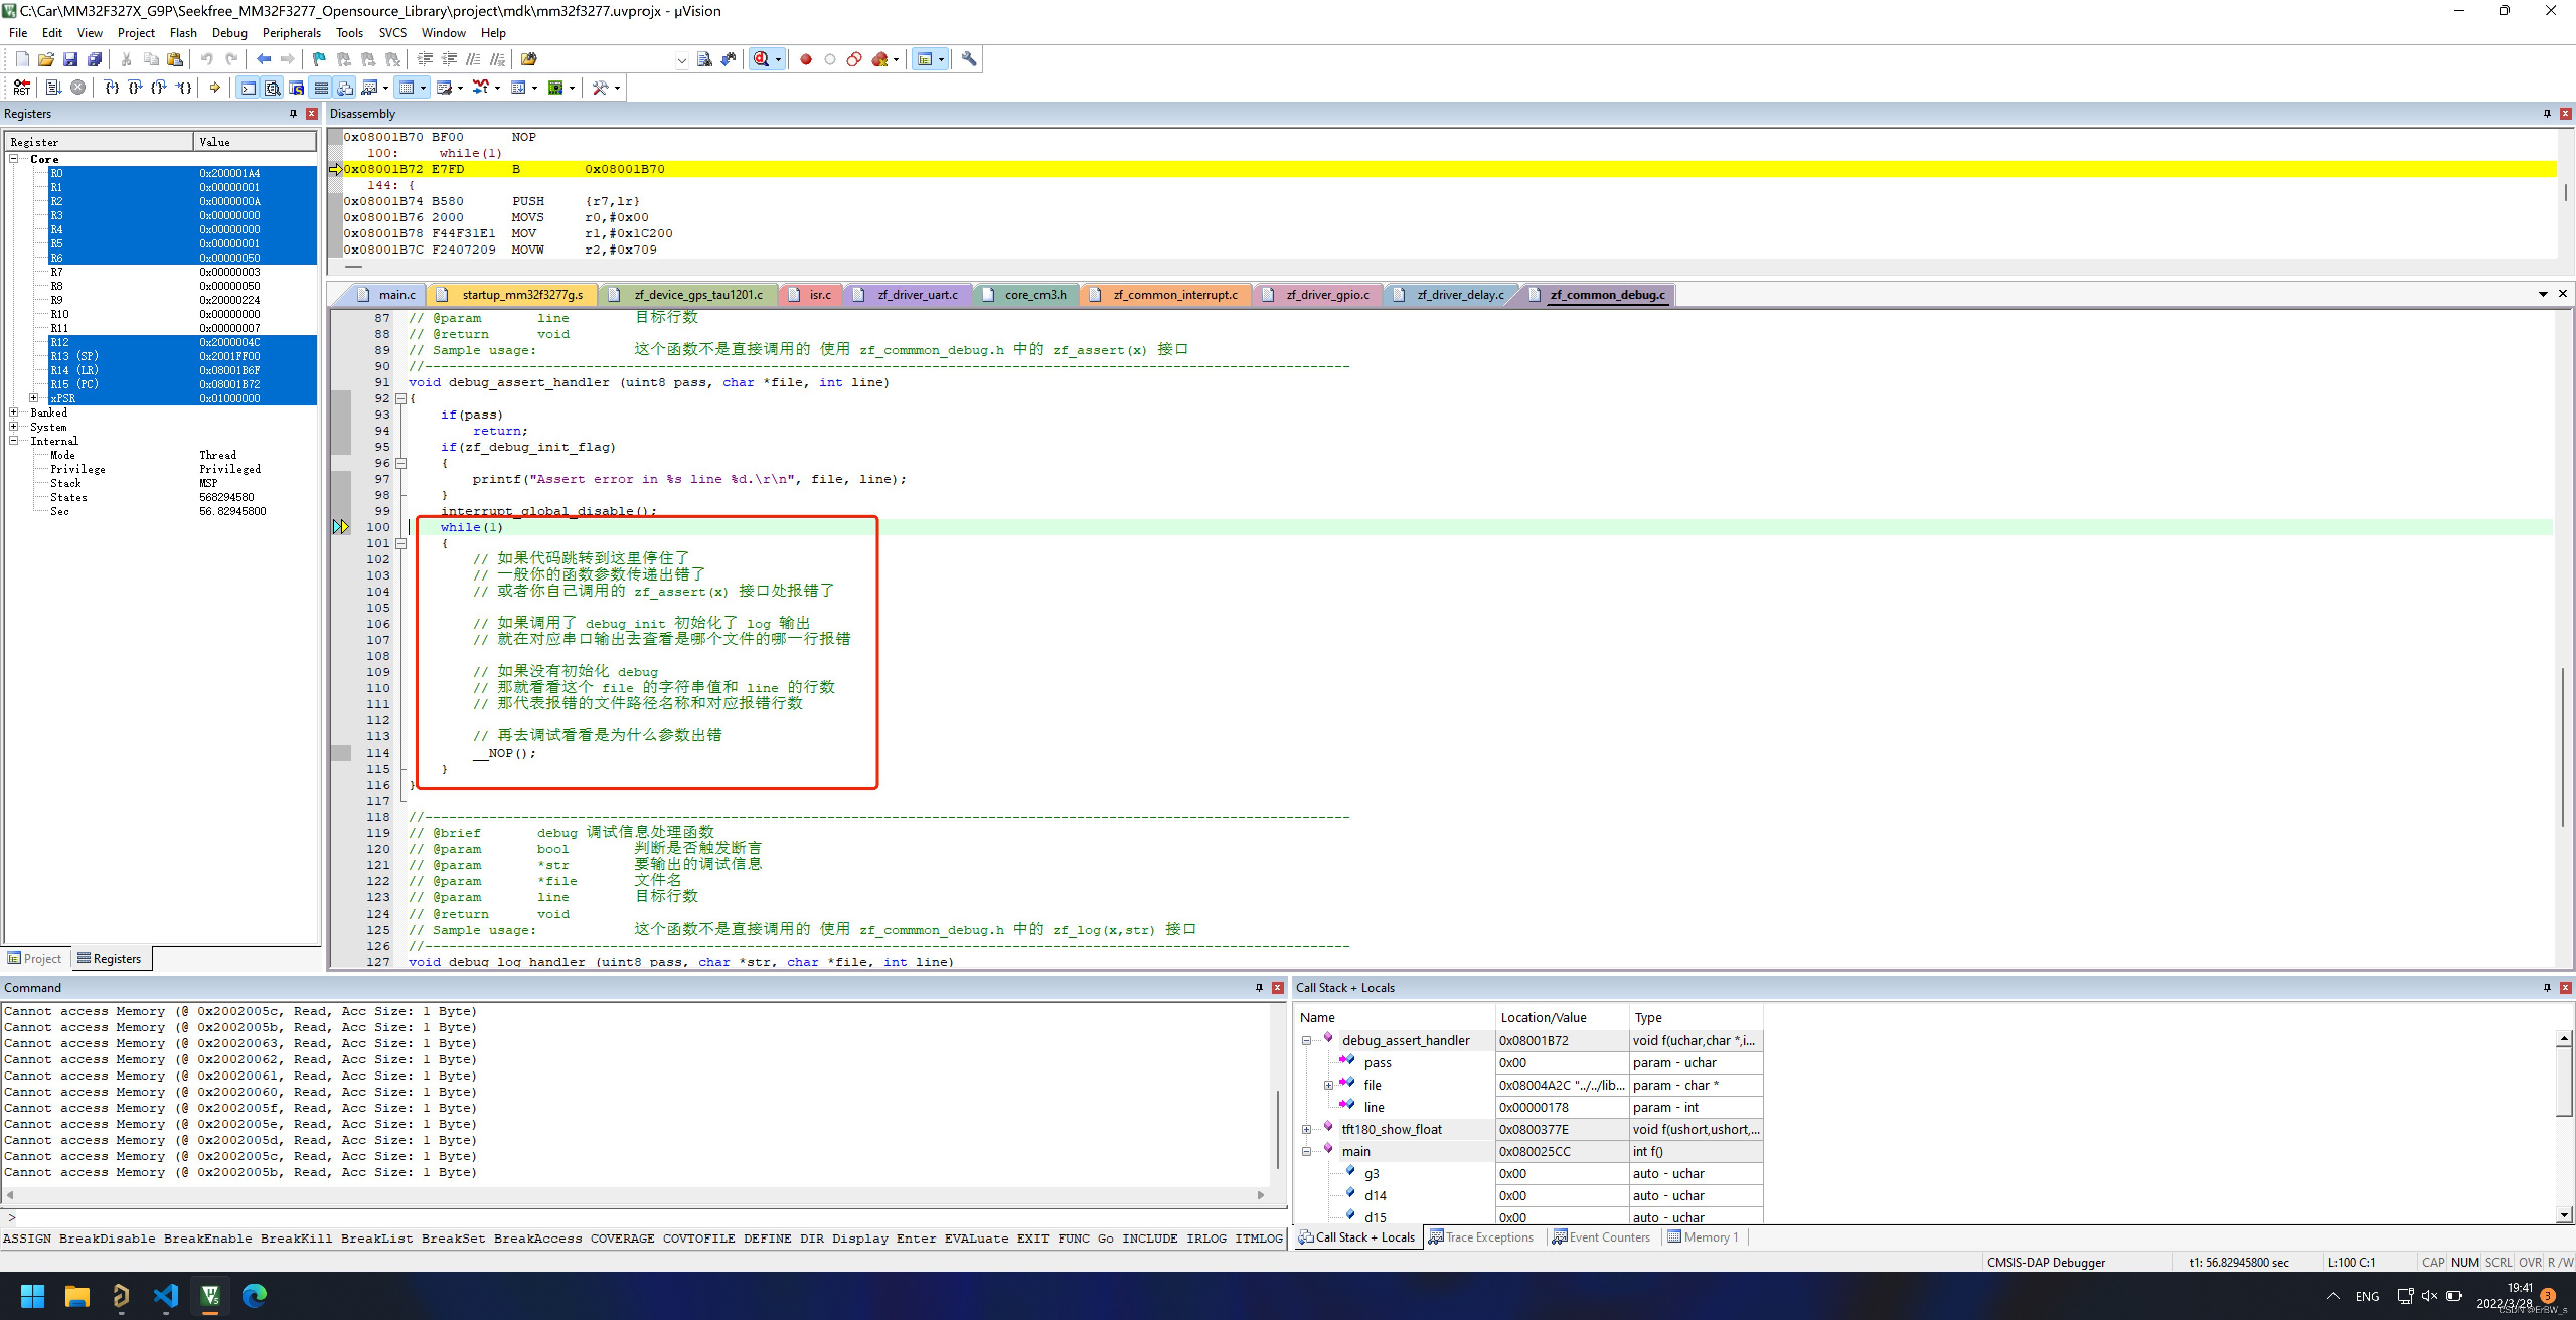2576x1320 pixels.
Task: Open the Memory Windows dropdown arrow
Action: (x=423, y=87)
